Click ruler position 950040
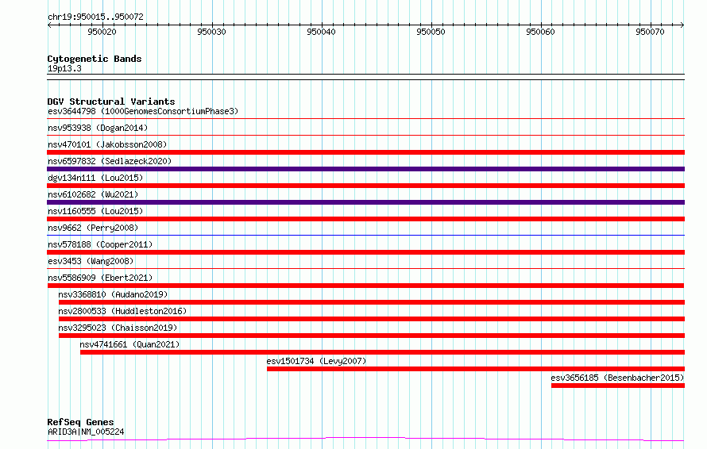This screenshot has width=707, height=449. point(321,32)
